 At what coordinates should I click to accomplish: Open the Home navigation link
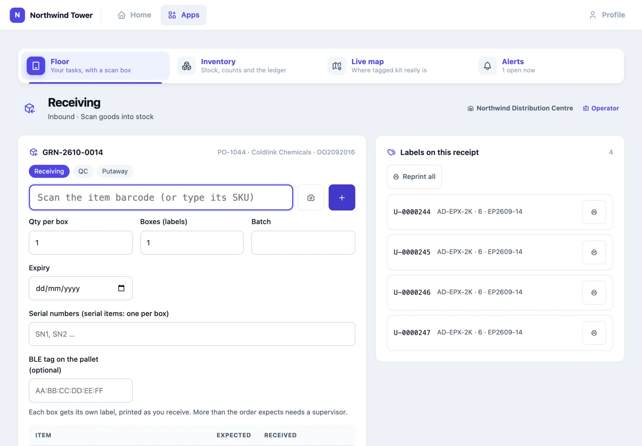(x=134, y=15)
